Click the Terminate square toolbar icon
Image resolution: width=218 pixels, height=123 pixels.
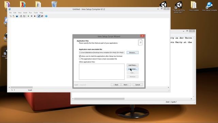[35, 16]
